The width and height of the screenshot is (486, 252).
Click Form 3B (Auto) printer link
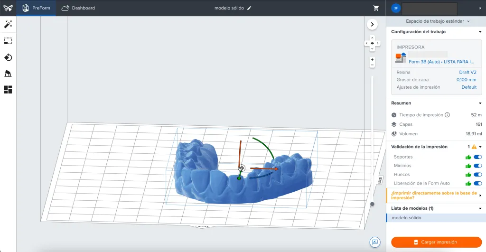click(441, 62)
